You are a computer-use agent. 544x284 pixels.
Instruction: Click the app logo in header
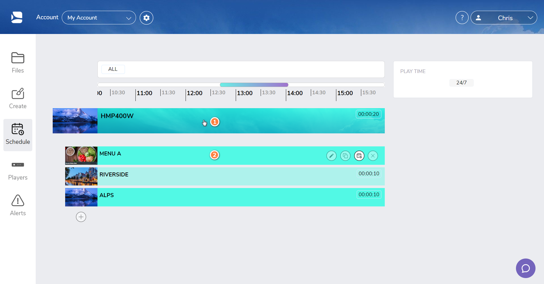point(17,18)
